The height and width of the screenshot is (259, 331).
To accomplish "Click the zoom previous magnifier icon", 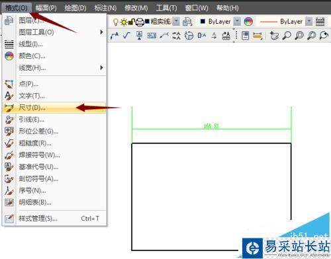I will point(324,35).
